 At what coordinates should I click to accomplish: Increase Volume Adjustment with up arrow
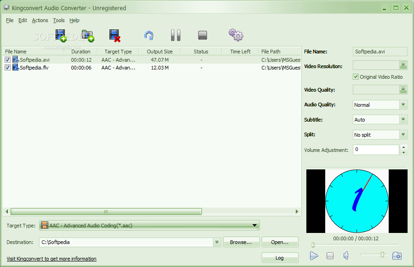(x=403, y=147)
